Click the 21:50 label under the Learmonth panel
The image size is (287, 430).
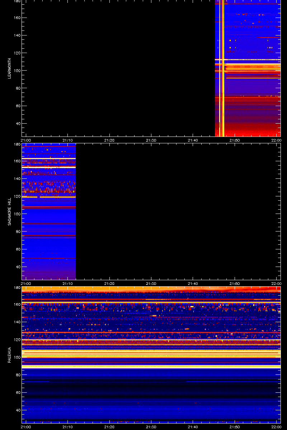[235, 140]
